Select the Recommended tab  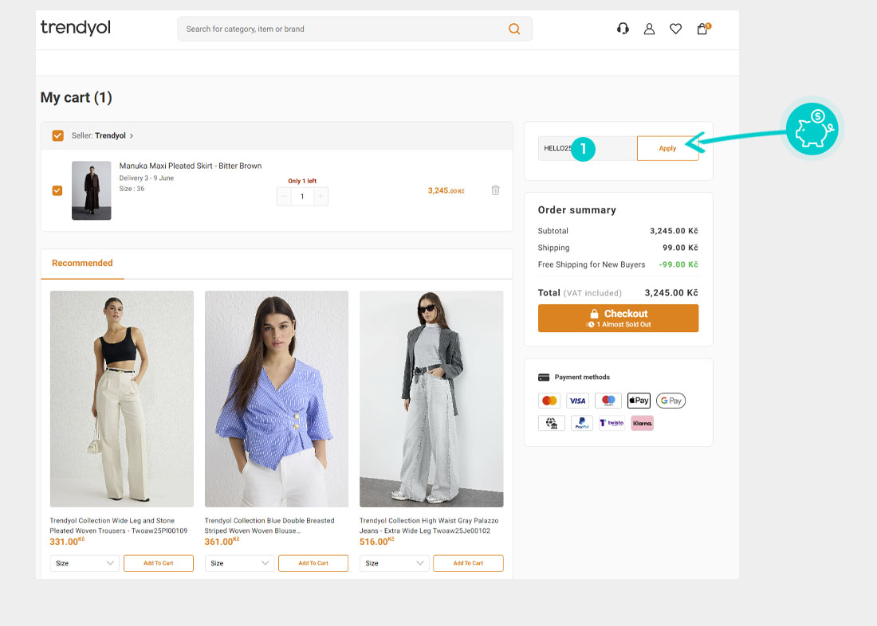coord(82,264)
